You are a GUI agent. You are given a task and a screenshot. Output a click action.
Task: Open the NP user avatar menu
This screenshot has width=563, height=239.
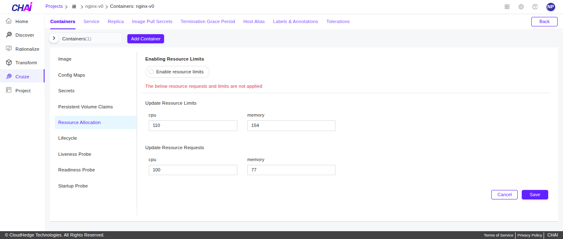pos(551,7)
